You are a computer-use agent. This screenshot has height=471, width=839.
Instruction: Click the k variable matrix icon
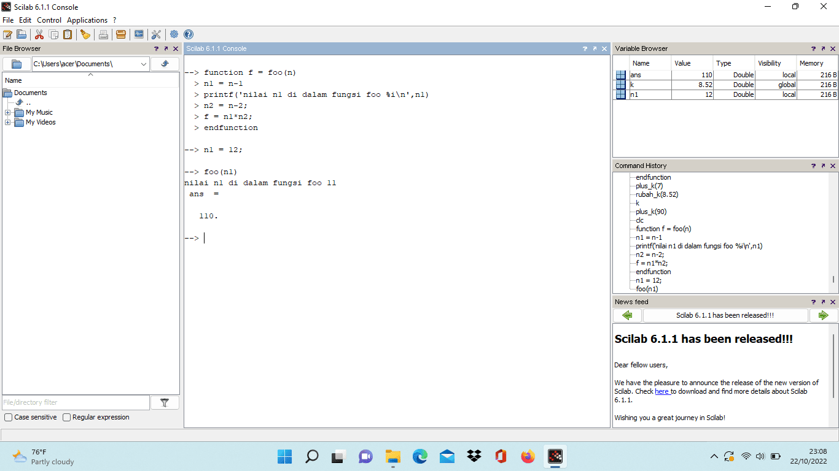[621, 85]
